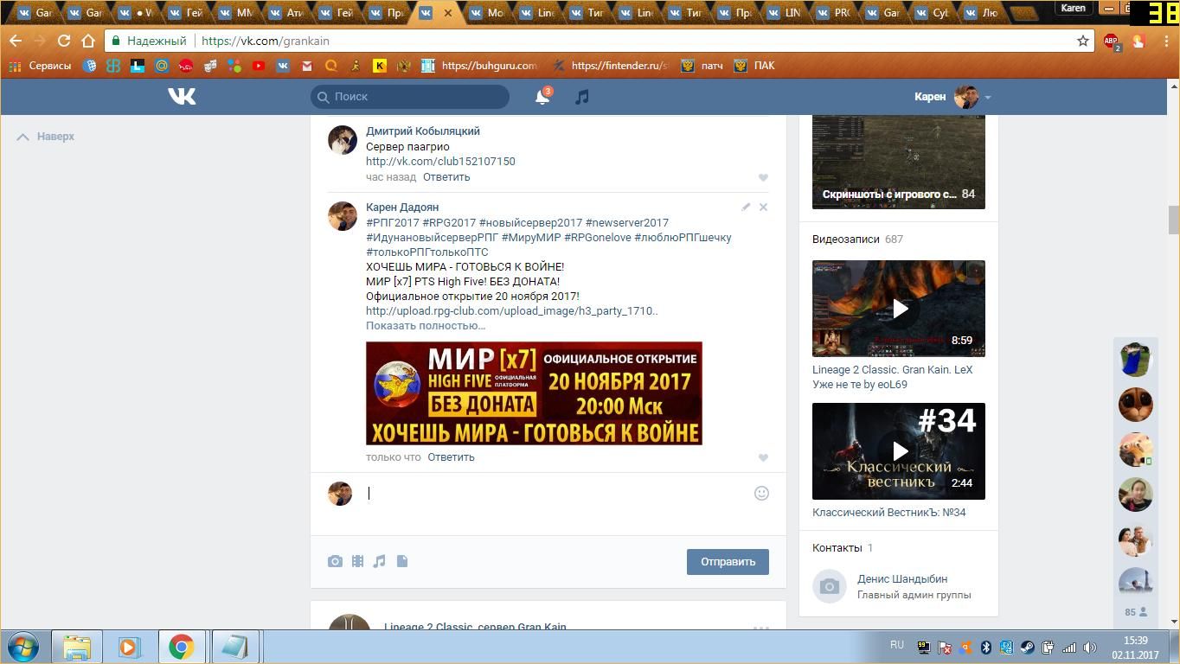Open the Gmail bookmark
Screen dimensions: 1180x664
[306, 66]
